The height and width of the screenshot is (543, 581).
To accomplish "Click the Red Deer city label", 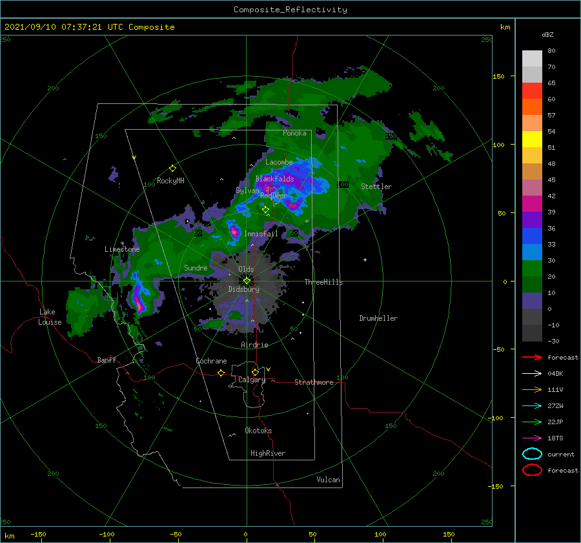I will (274, 196).
